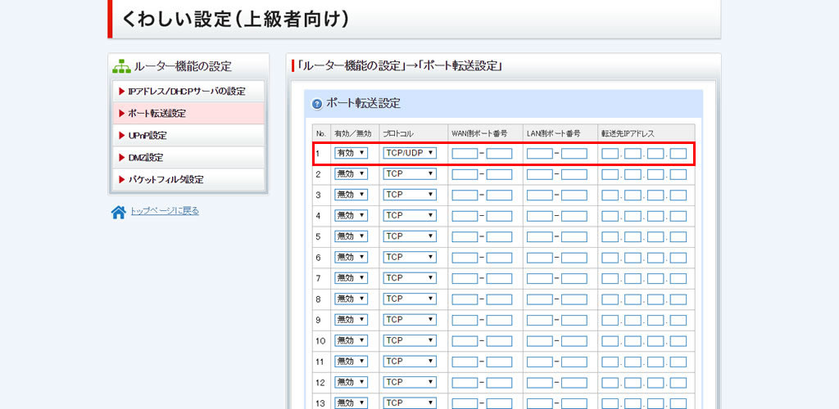Click the LAN port start field in row 1
The width and height of the screenshot is (839, 409).
pyautogui.click(x=539, y=153)
